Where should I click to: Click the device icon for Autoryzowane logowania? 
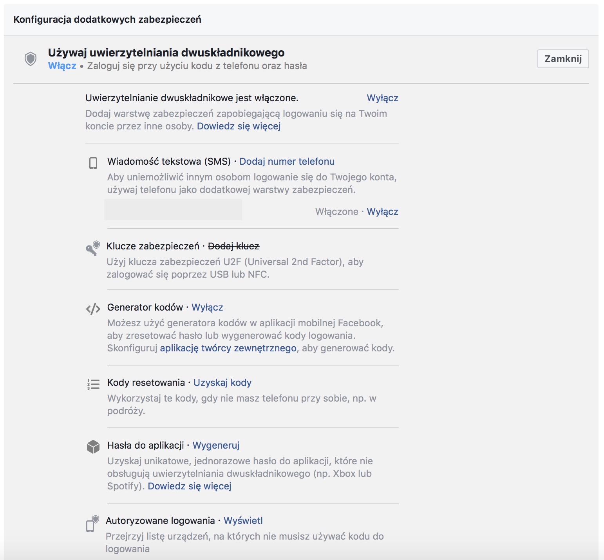(93, 524)
